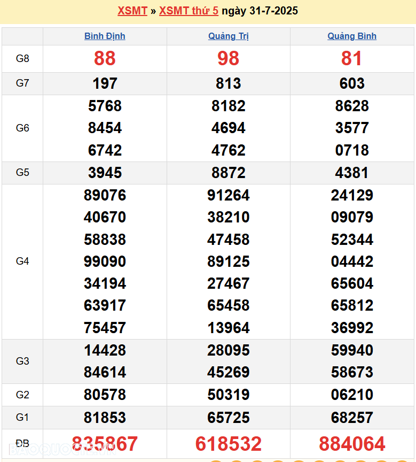Select the G2 number 06210
Screen dimensions: 416x462
pyautogui.click(x=352, y=395)
